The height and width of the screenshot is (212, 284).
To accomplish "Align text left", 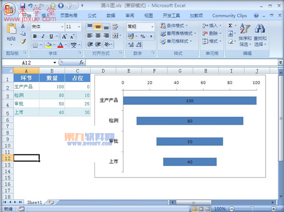I will click(x=90, y=36).
